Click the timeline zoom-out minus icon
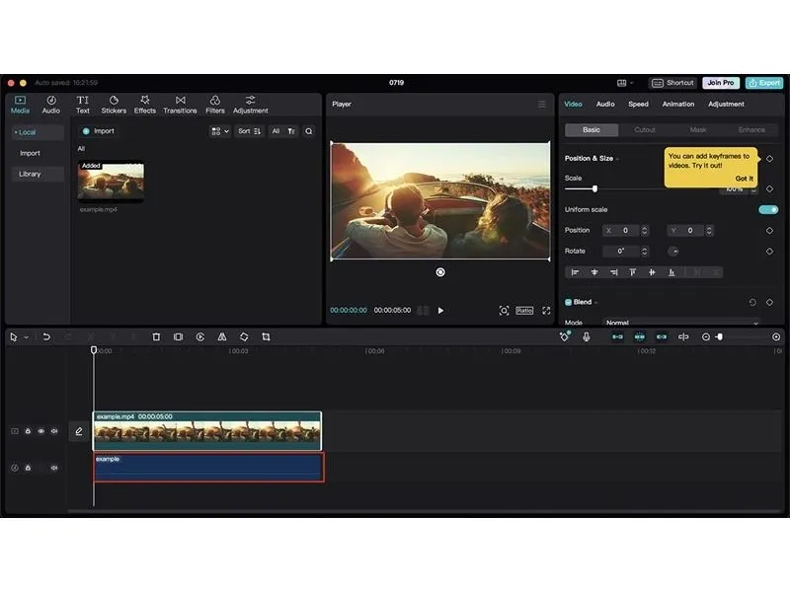This screenshot has width=790, height=592. coord(706,336)
